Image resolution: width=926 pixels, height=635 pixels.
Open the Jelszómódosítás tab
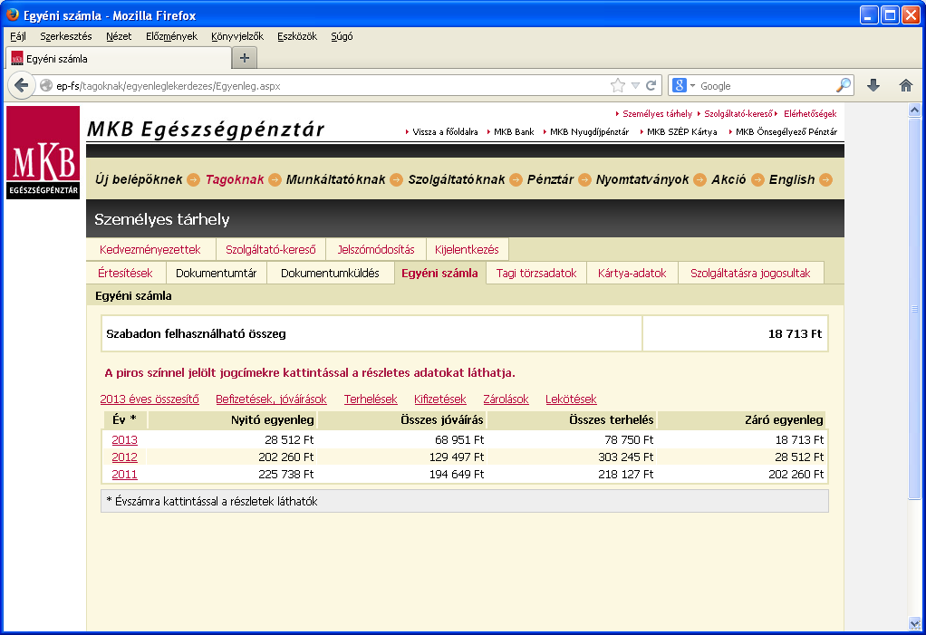[376, 250]
